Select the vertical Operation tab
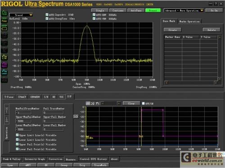Viewport: 225px width, 168px height. (x=7, y=133)
